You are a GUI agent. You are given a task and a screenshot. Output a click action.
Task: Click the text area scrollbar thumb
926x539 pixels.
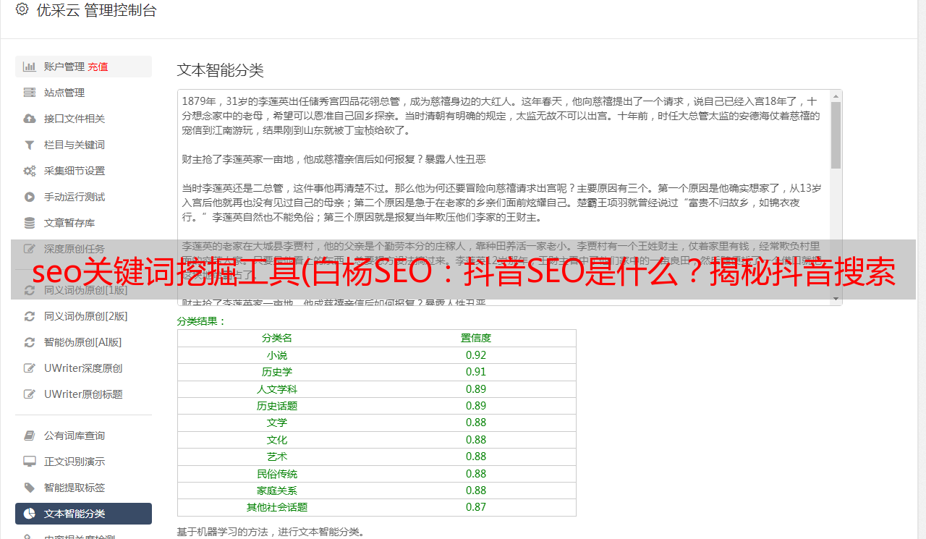pyautogui.click(x=836, y=135)
